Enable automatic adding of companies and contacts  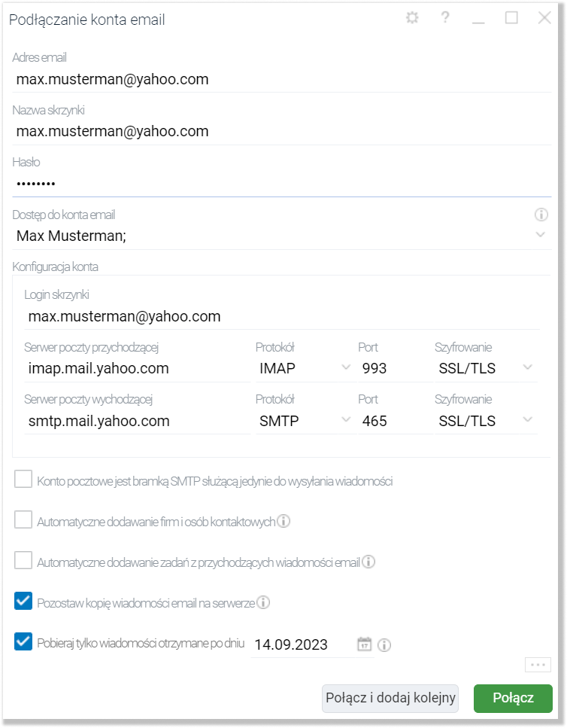tap(24, 521)
